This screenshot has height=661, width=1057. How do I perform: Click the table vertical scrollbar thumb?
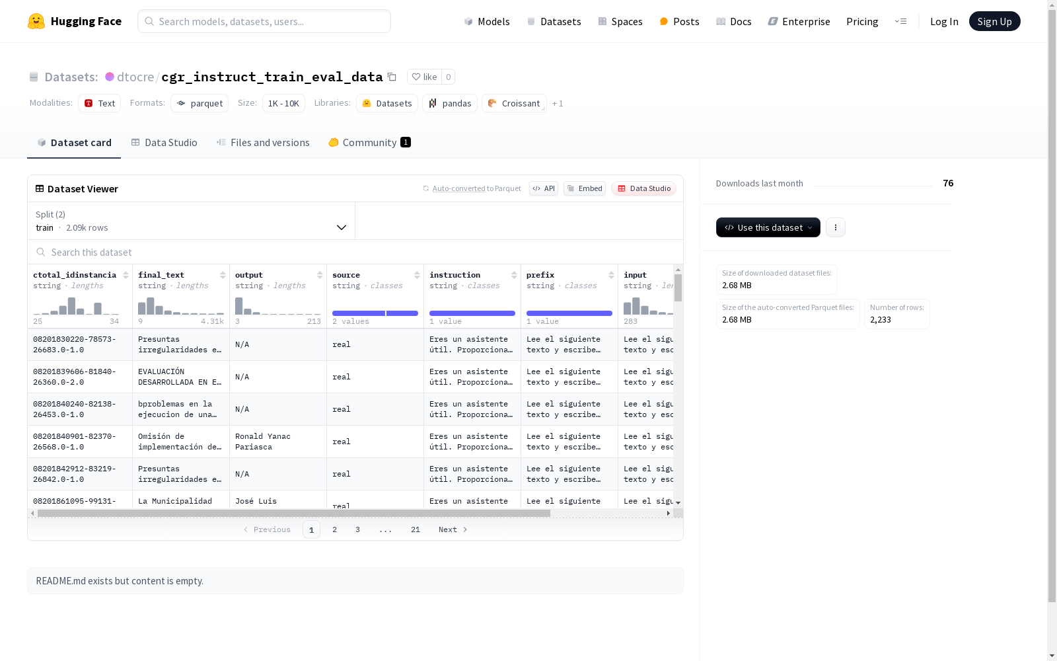(x=678, y=288)
